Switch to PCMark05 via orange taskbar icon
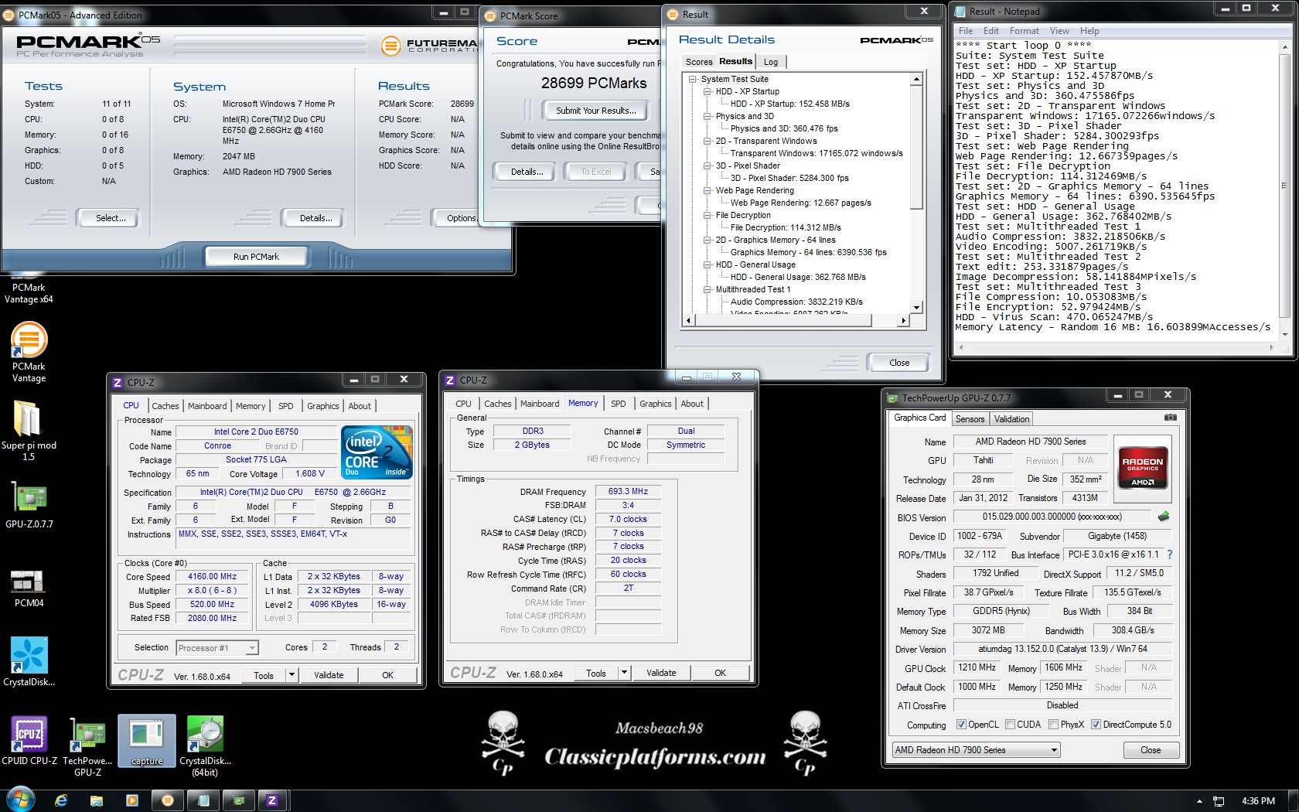Image resolution: width=1299 pixels, height=812 pixels. pos(168,800)
